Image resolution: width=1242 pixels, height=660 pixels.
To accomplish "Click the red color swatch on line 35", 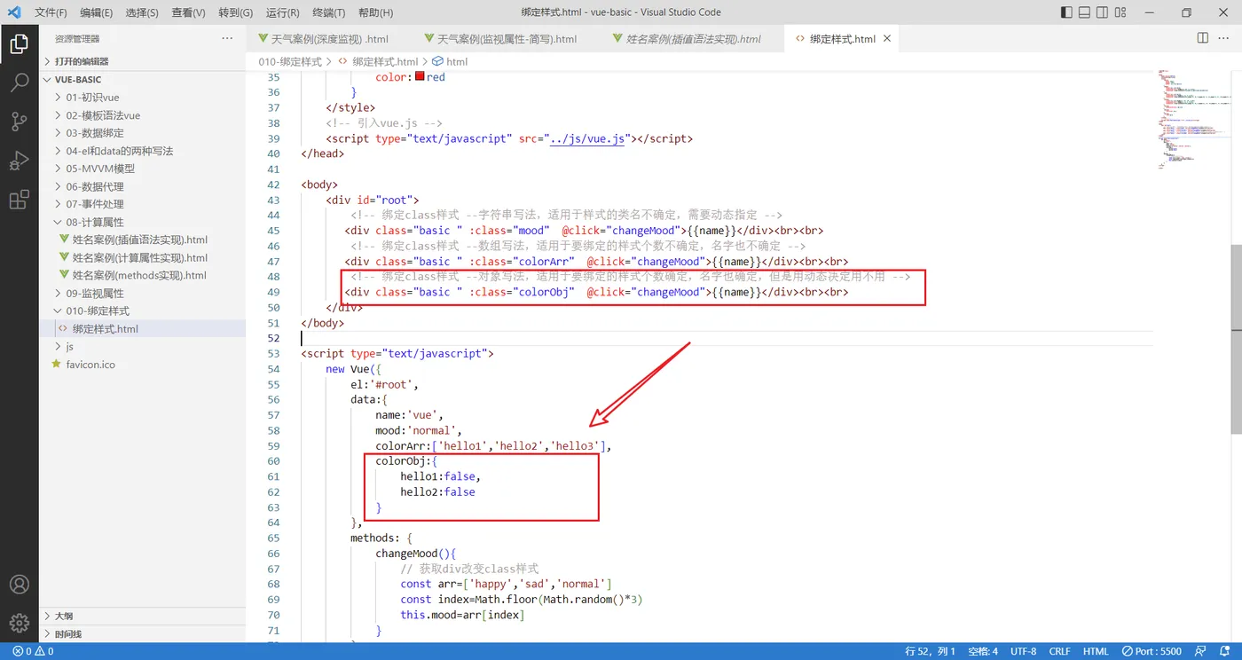I will tap(421, 77).
